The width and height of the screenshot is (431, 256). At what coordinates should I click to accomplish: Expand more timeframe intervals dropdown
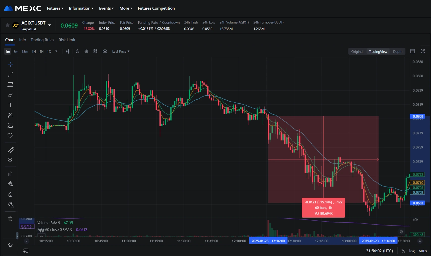(x=56, y=51)
